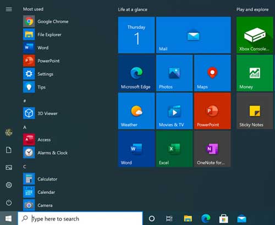
Task: Click the Life at a glance group header
Action: click(x=133, y=9)
